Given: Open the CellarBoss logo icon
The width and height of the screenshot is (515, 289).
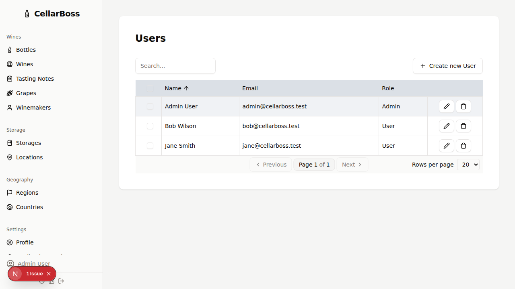Looking at the screenshot, I should tap(27, 13).
